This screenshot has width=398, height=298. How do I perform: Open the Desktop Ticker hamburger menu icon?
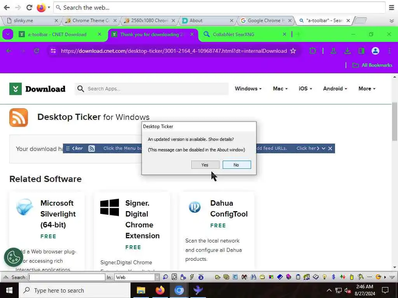tap(68, 149)
